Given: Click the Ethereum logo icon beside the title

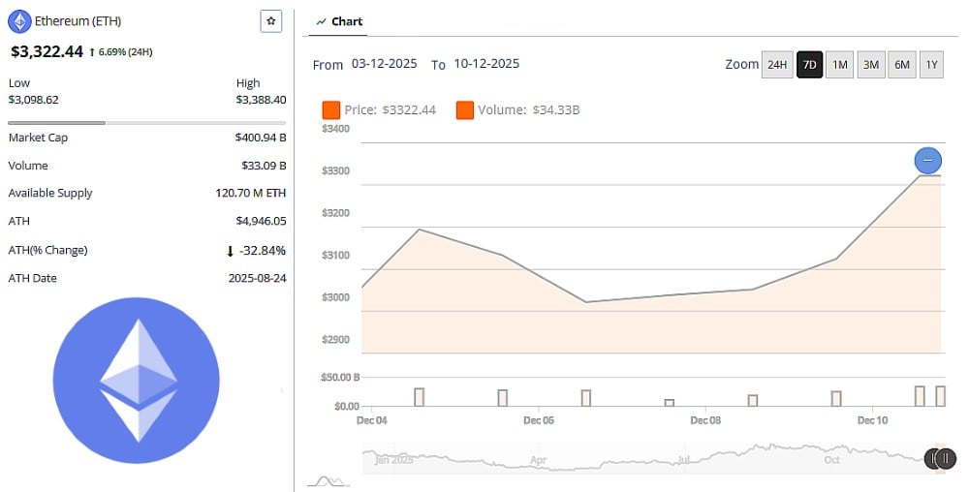Looking at the screenshot, I should click(x=19, y=21).
